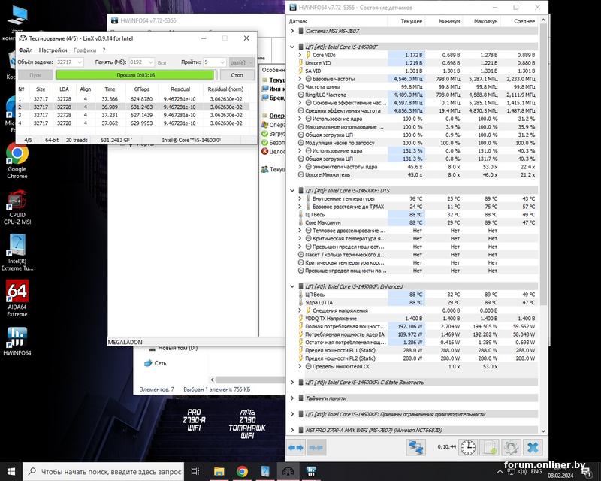Click the blue X close sensors icon
Screen dimensions: 601x481
point(533,447)
